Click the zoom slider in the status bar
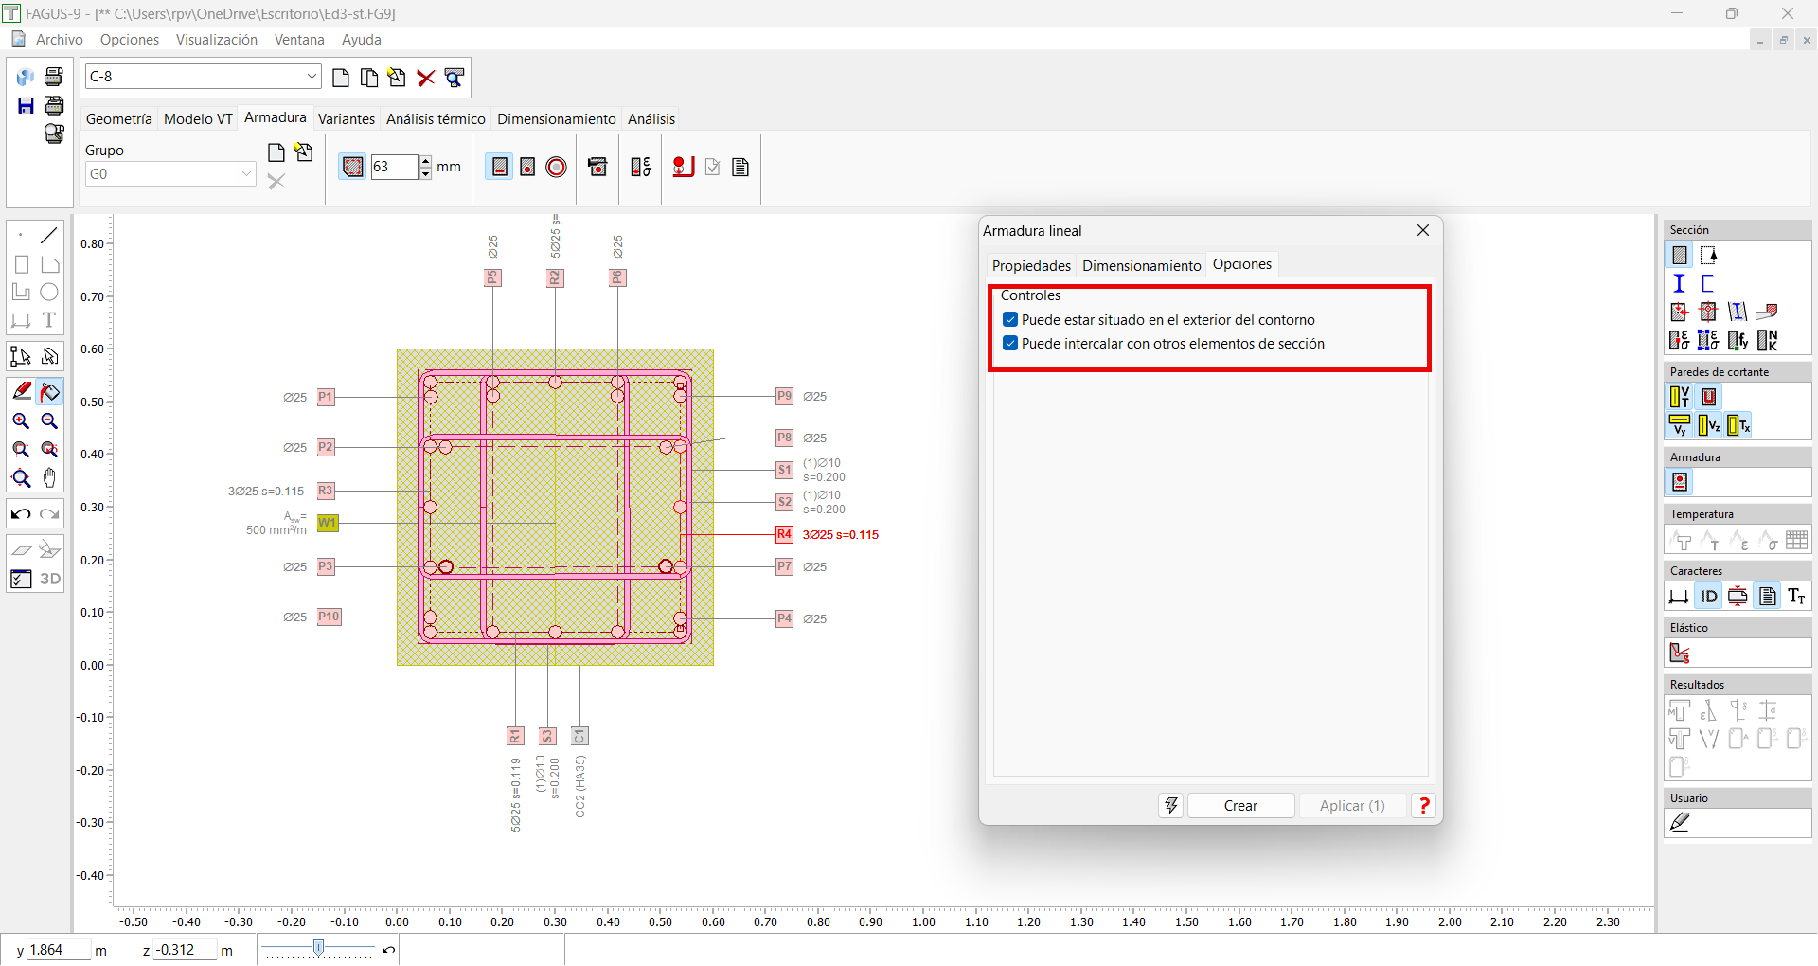The image size is (1818, 966). (x=319, y=948)
